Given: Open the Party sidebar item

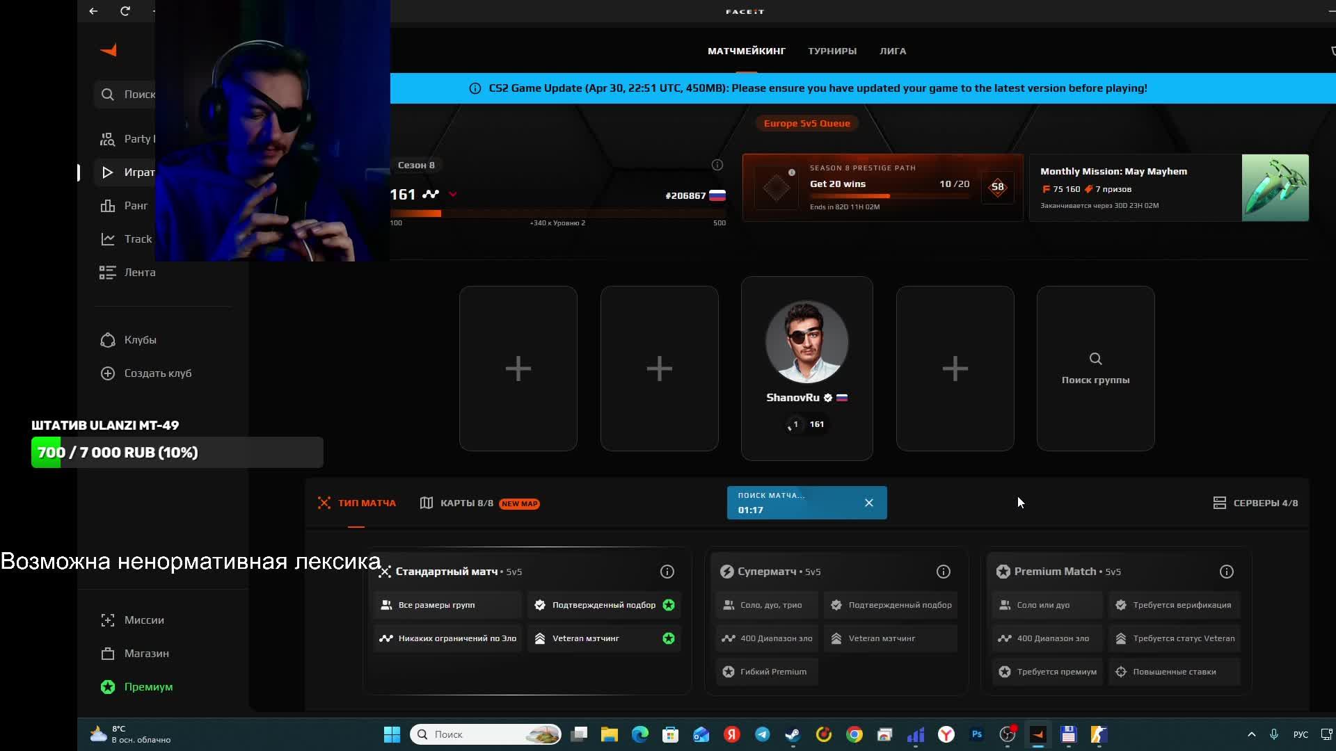Looking at the screenshot, I should (127, 139).
